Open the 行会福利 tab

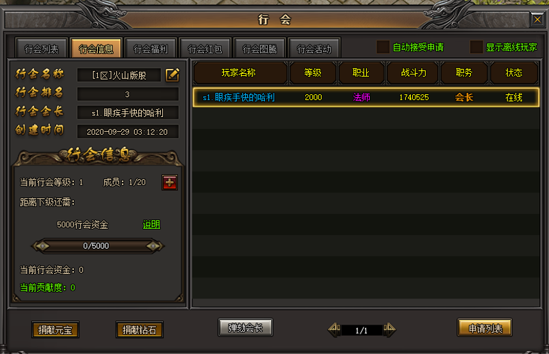pos(151,49)
